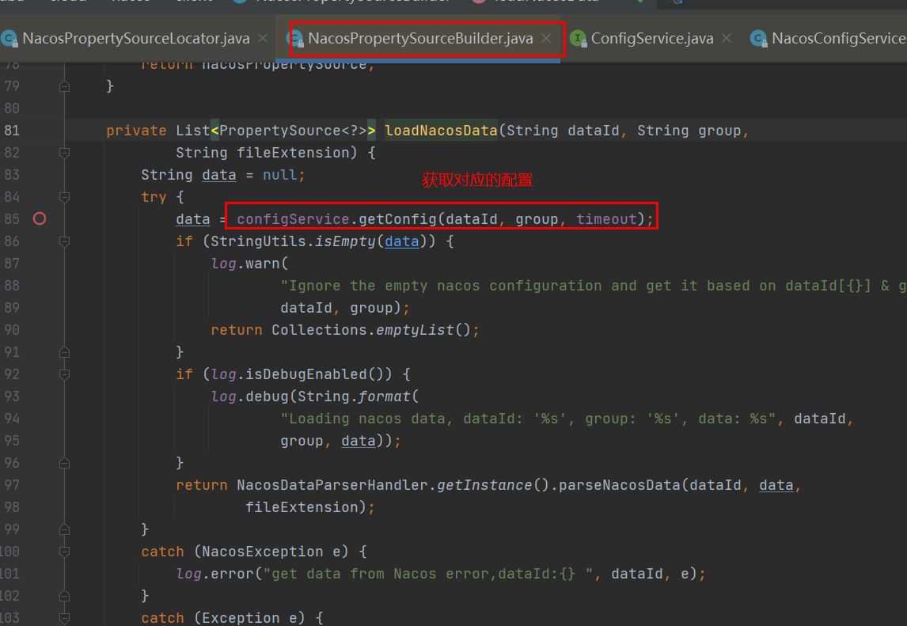
Task: Click fold end marker at line 96
Action: point(64,463)
